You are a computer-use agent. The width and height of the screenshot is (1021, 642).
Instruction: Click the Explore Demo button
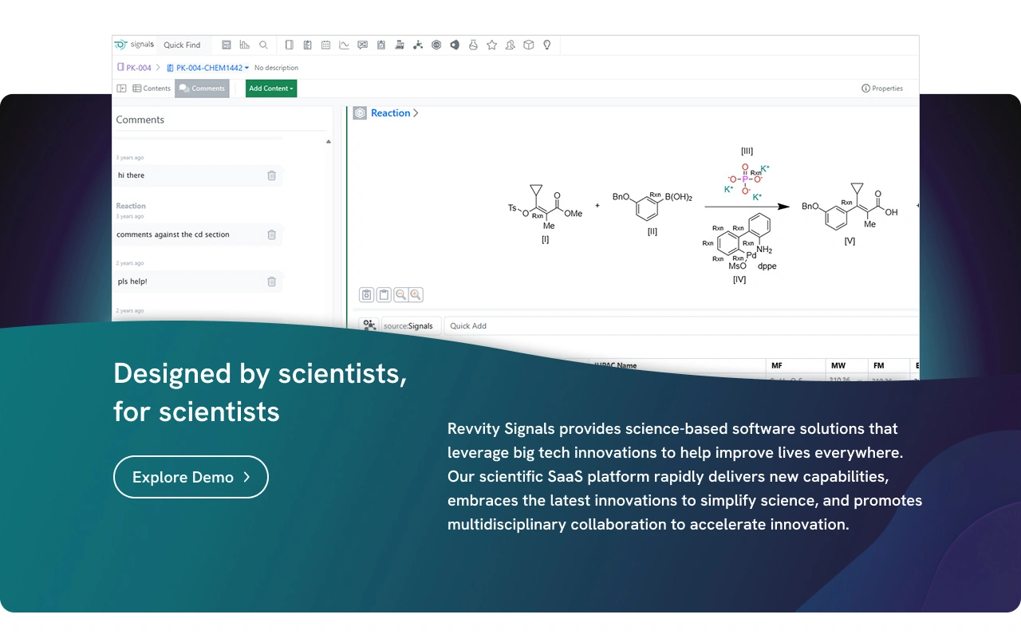[191, 477]
